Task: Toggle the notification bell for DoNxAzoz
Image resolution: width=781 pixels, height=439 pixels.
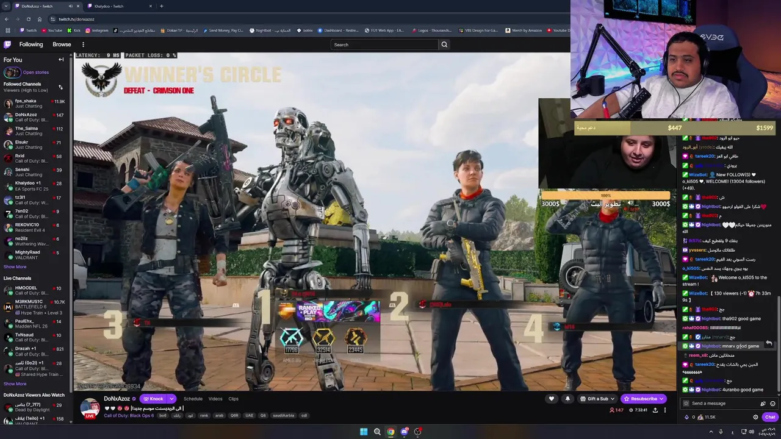Action: click(x=567, y=399)
